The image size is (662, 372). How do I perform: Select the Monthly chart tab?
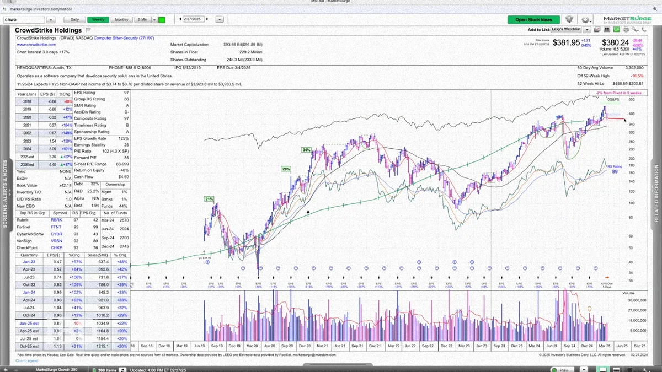121,19
